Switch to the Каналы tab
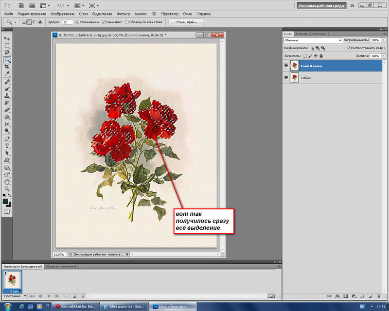 [302, 34]
